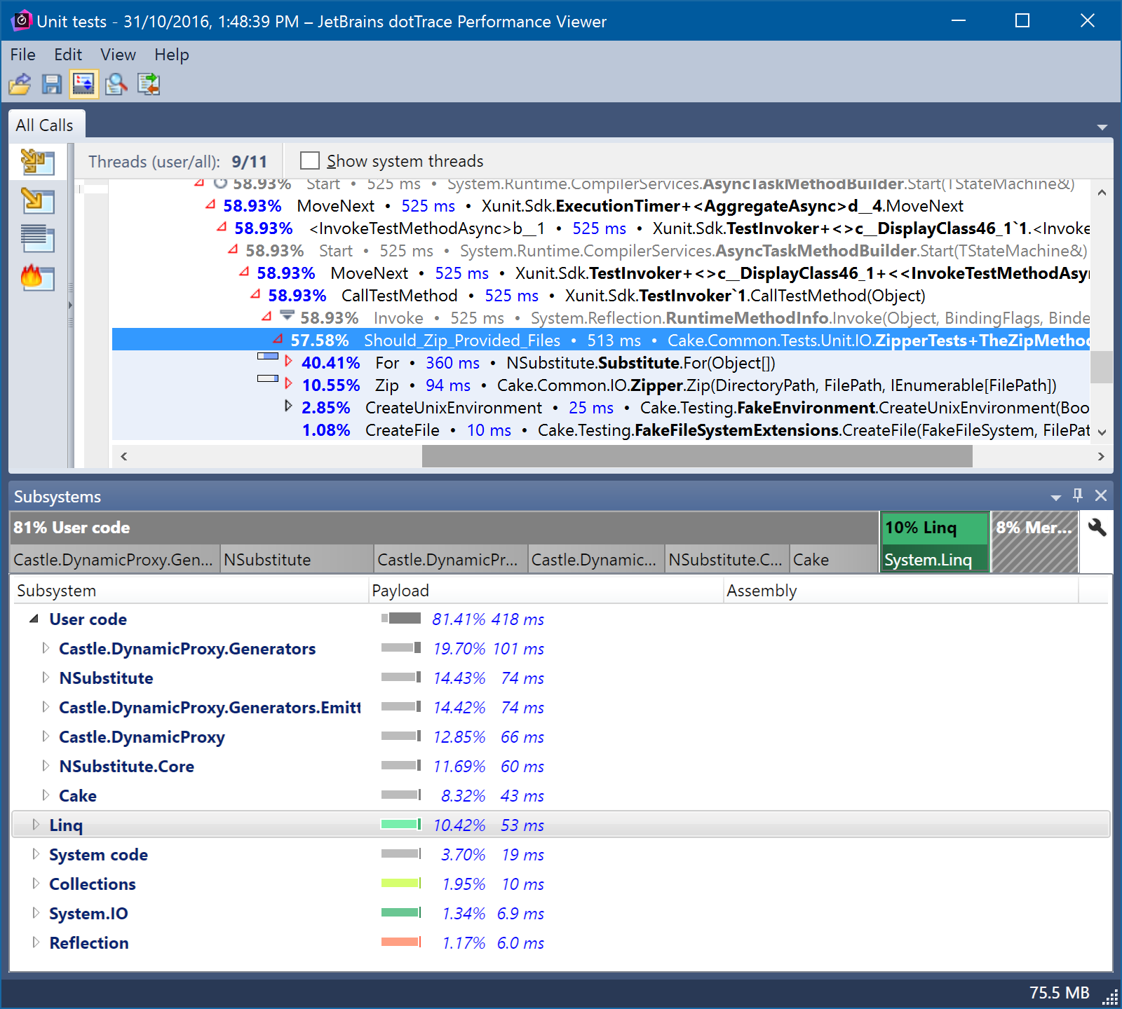The width and height of the screenshot is (1122, 1009).
Task: Click the Cake bar segment
Action: coord(834,559)
